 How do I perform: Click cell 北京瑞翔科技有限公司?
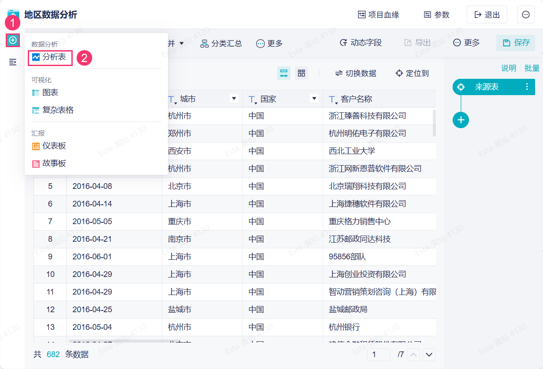[x=379, y=186]
